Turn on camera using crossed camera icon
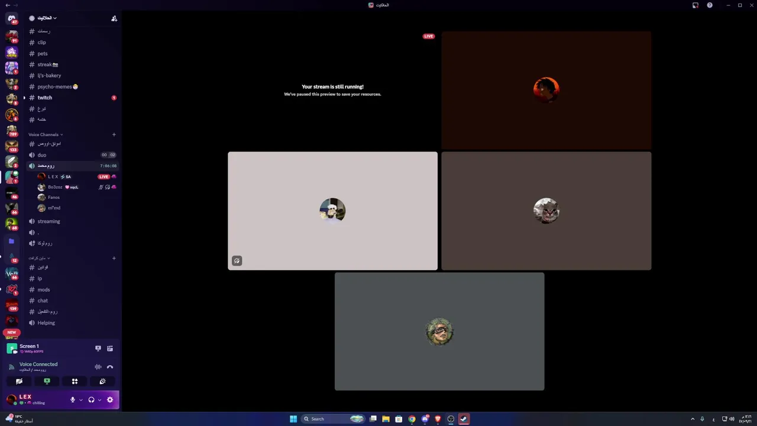The height and width of the screenshot is (426, 757). click(x=19, y=382)
